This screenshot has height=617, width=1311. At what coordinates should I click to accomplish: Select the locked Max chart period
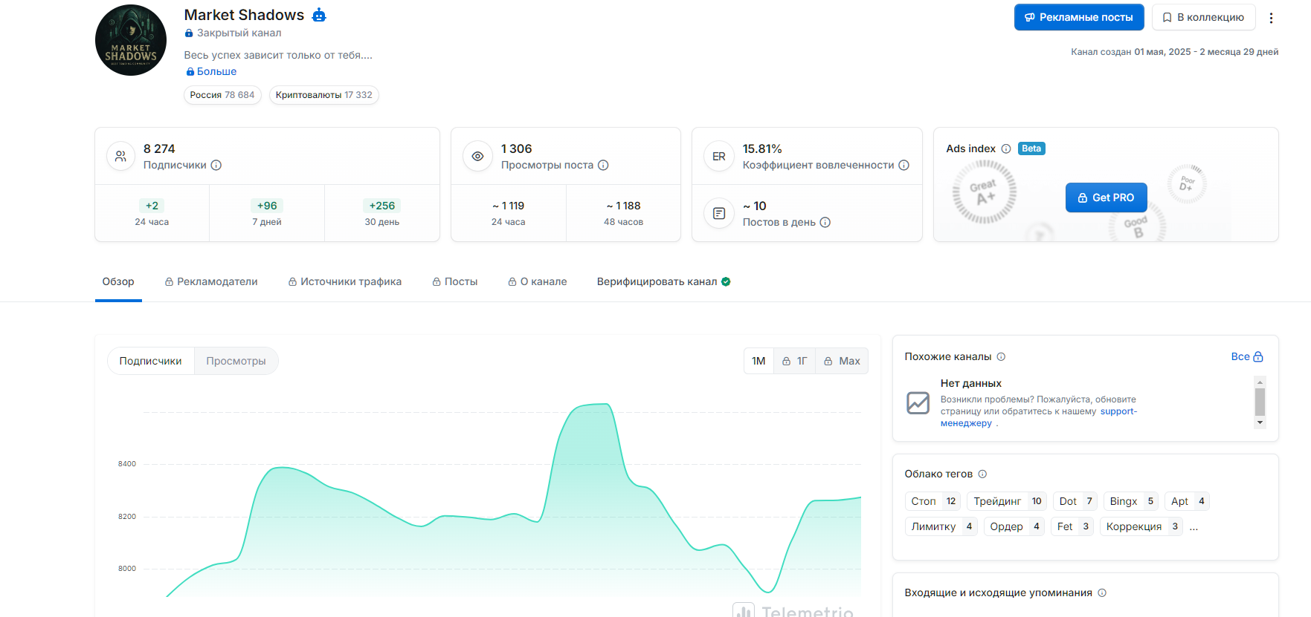tap(842, 361)
